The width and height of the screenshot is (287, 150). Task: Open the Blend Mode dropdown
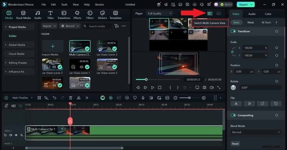(255, 132)
